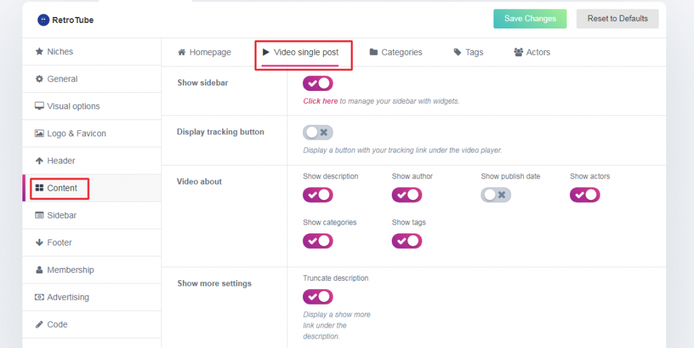
Task: Open the Niches heart icon
Action: 39,52
